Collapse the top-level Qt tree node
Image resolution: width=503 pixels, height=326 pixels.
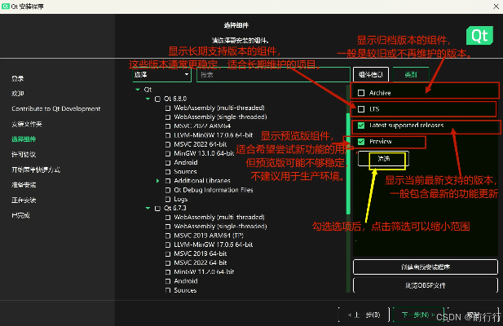click(x=138, y=90)
